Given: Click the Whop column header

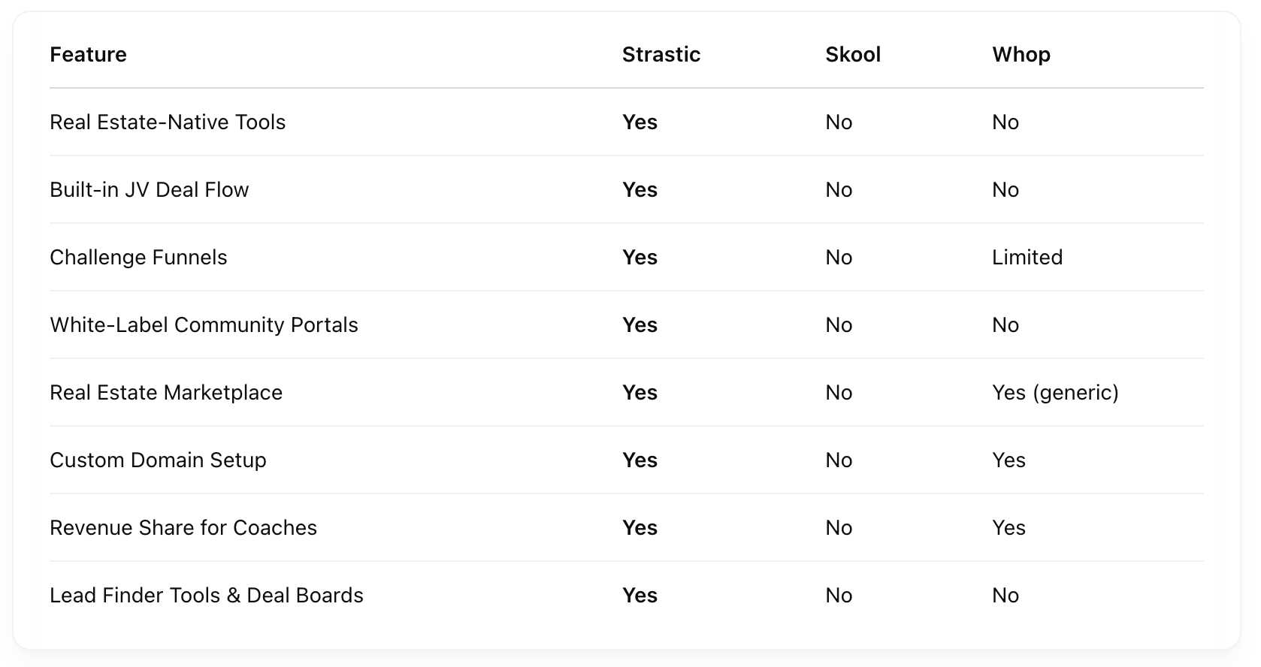Looking at the screenshot, I should pyautogui.click(x=1021, y=55).
